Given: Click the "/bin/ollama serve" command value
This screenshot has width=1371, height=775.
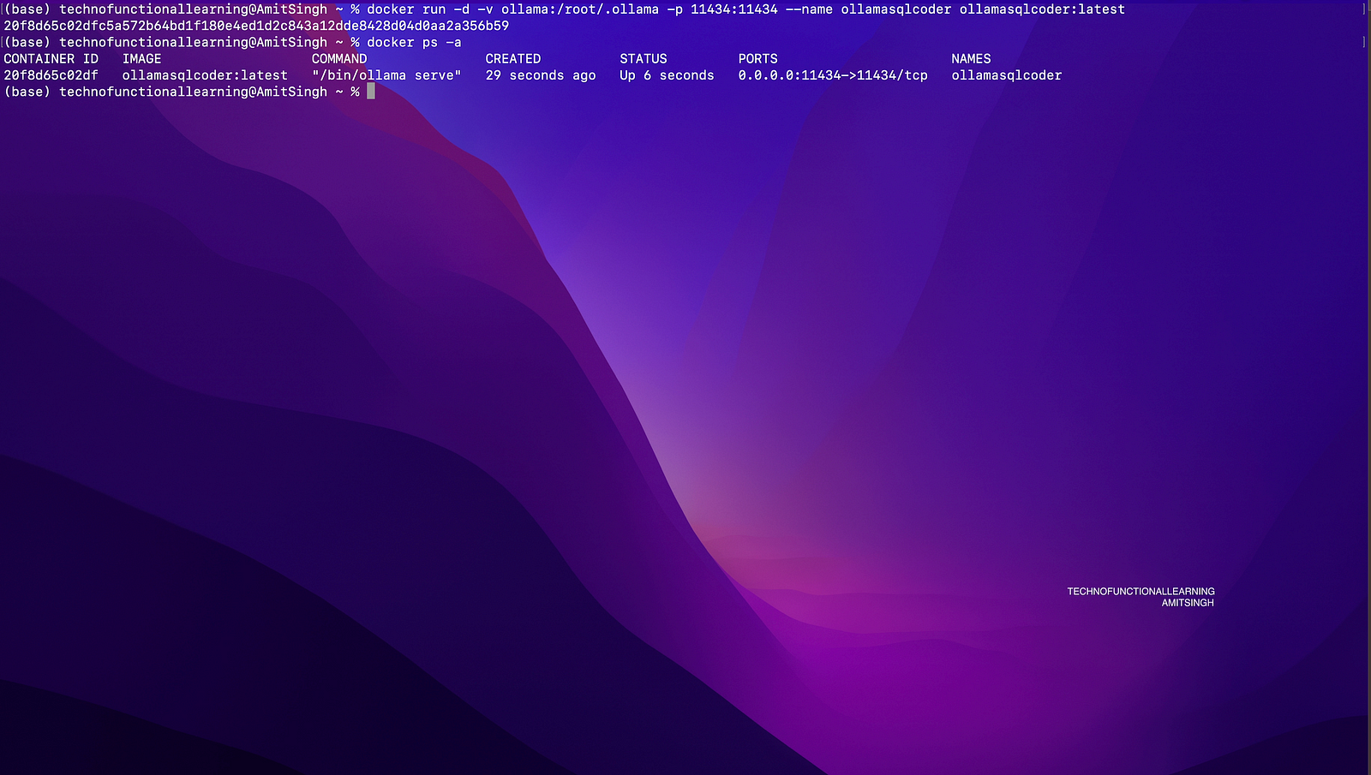Looking at the screenshot, I should click(386, 75).
